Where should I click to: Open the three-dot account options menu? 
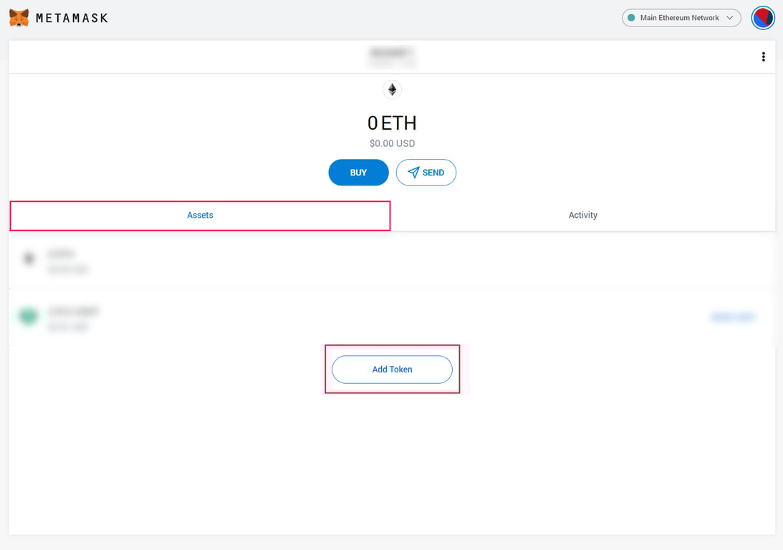(763, 57)
